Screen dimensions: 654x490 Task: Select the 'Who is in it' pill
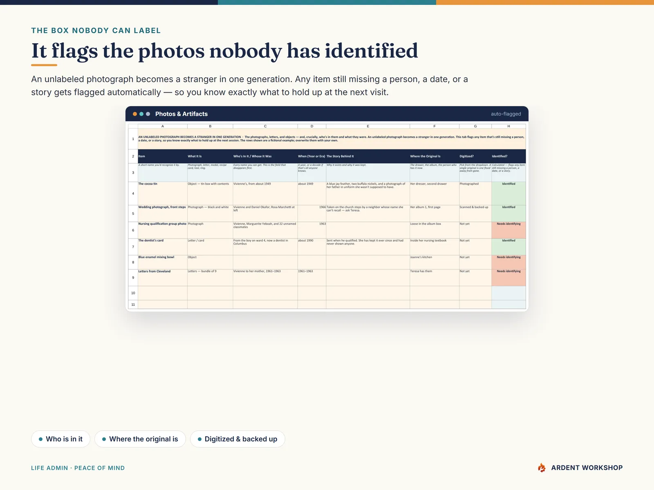pos(60,439)
